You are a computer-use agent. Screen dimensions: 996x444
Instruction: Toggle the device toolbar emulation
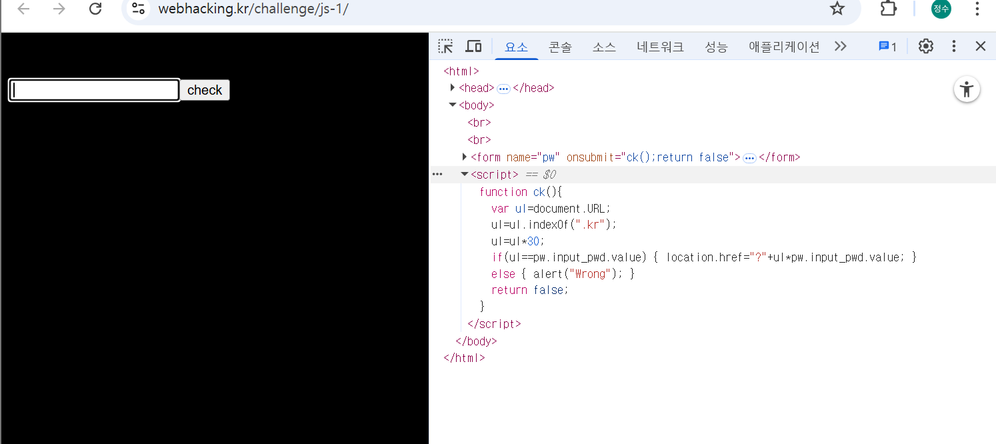(473, 46)
